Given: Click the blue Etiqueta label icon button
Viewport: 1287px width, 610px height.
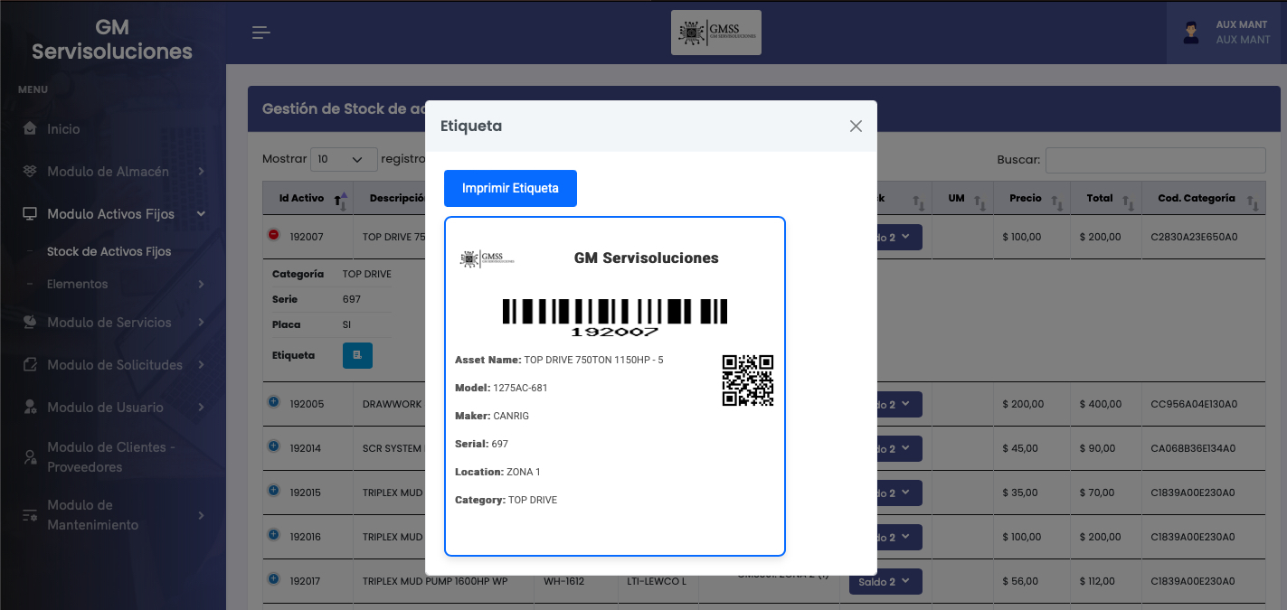Looking at the screenshot, I should (x=357, y=355).
